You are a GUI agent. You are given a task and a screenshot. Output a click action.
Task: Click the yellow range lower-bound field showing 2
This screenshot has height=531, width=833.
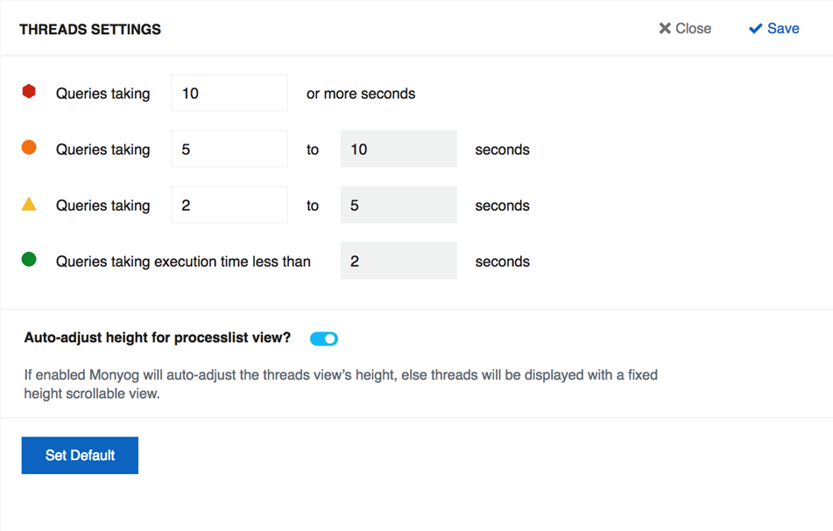tap(229, 206)
